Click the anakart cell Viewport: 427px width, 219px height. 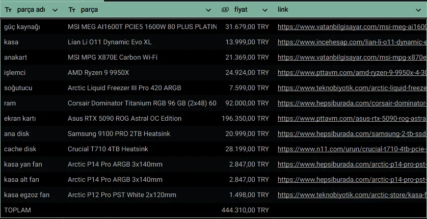(33, 57)
